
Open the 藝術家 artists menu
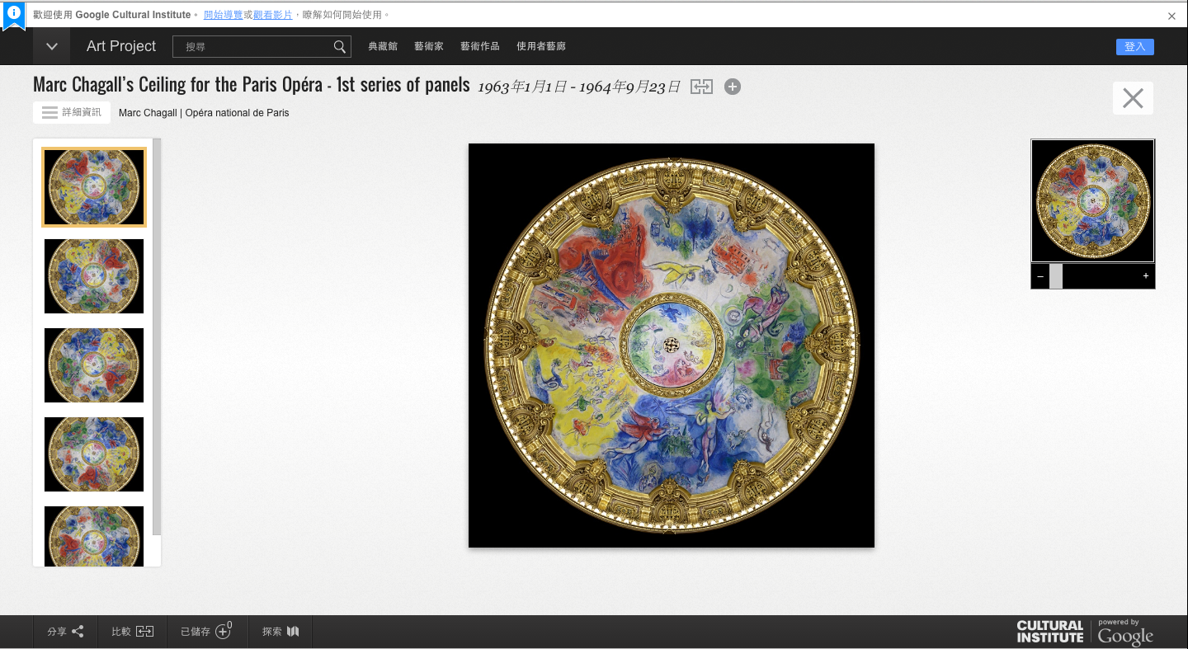(x=429, y=47)
